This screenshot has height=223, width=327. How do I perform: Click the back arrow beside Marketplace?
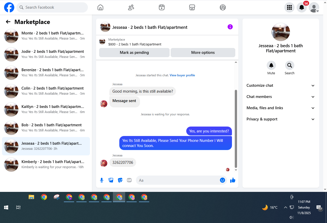[x=8, y=22]
